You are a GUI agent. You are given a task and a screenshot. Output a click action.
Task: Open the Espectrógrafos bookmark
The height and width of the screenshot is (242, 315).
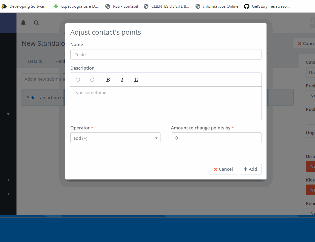pos(76,6)
